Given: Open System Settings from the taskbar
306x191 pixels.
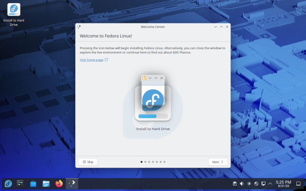Looking at the screenshot, I should pos(20,184).
